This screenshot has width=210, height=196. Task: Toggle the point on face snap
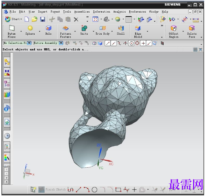(155, 43)
